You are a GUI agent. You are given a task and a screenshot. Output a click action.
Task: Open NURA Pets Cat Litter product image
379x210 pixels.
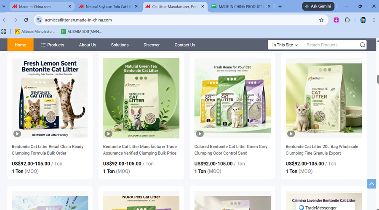[x=141, y=200]
